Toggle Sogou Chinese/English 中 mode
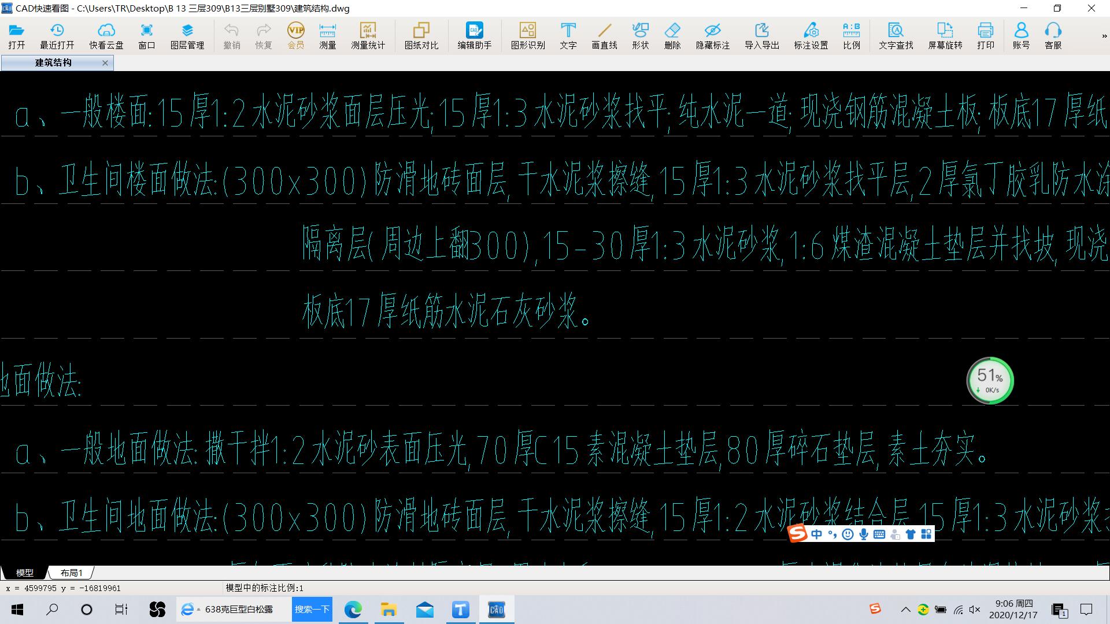 coord(816,534)
